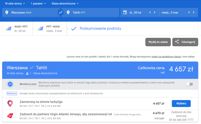Viewport: 201px width, 124px height.
Task: Select the WAW–PPT outbound flight step
Action: point(17,29)
